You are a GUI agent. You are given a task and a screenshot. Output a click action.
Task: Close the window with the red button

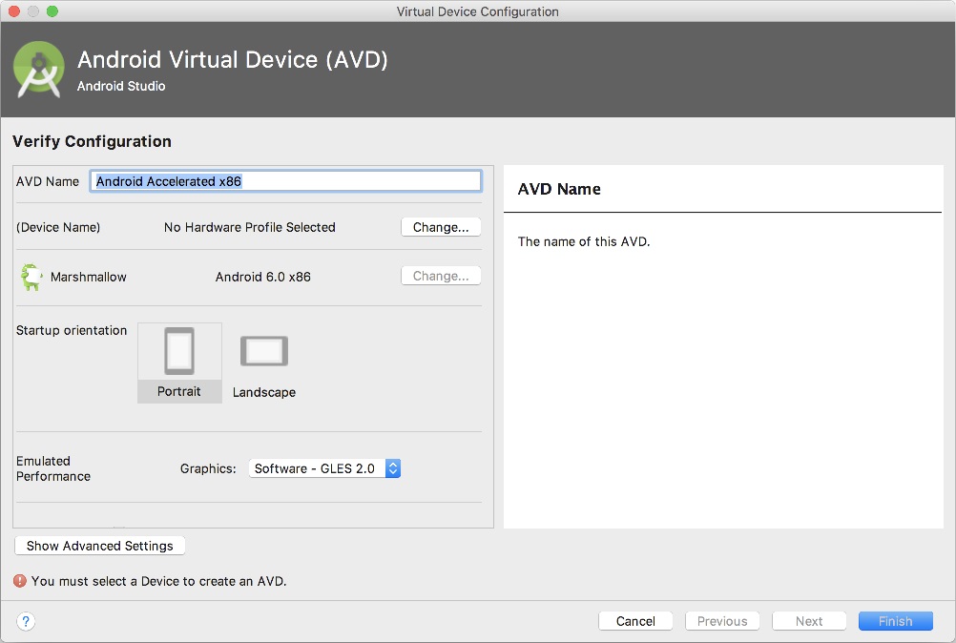click(14, 10)
